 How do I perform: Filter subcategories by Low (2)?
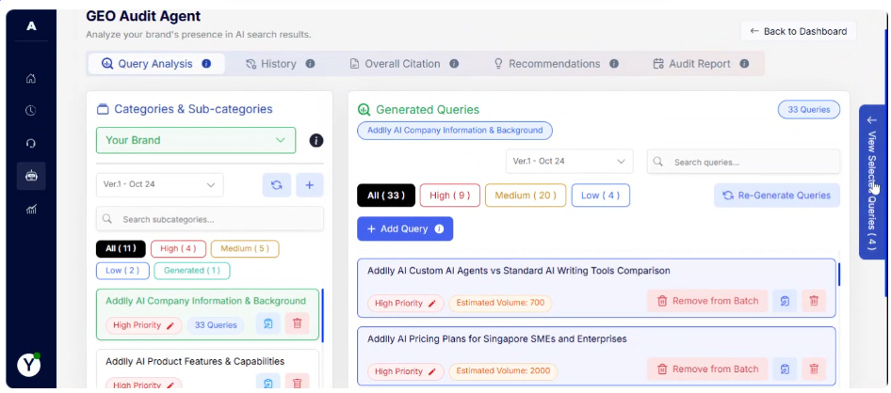point(122,271)
